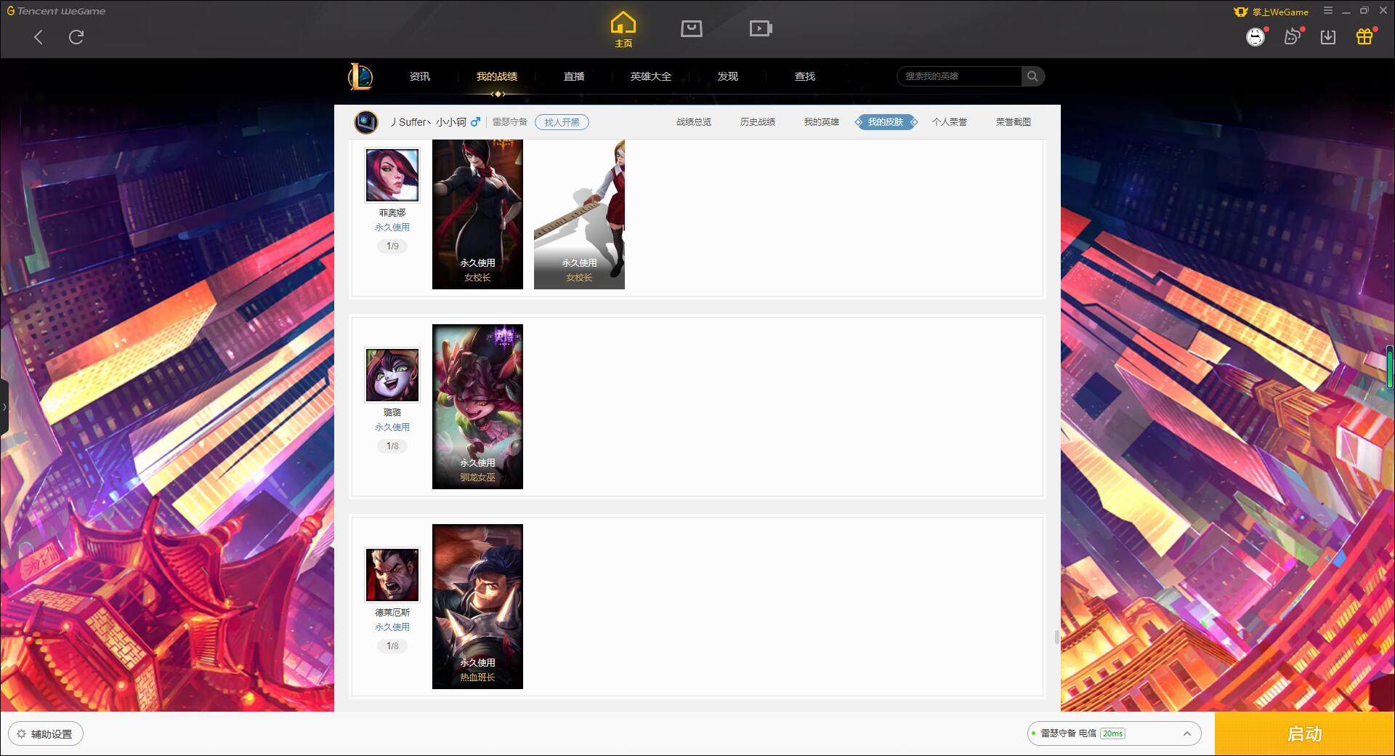
Task: Click the refresh icon
Action: coord(76,37)
